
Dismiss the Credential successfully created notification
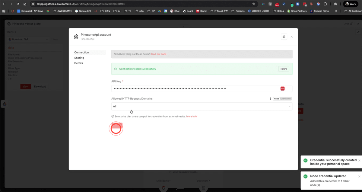(x=359, y=160)
